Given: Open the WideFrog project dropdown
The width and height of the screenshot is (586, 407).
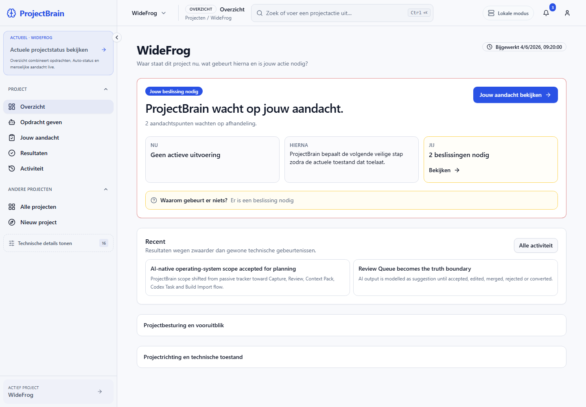Looking at the screenshot, I should [149, 13].
